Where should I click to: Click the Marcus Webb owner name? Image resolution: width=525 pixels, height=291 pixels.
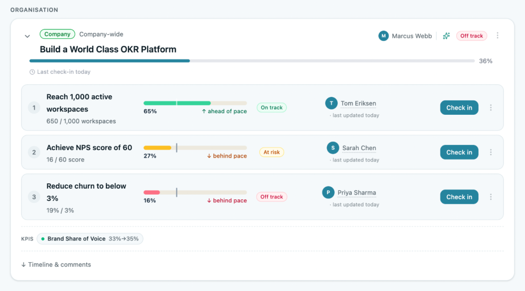click(x=412, y=36)
